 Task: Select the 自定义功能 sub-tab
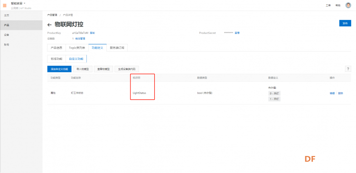[76, 59]
